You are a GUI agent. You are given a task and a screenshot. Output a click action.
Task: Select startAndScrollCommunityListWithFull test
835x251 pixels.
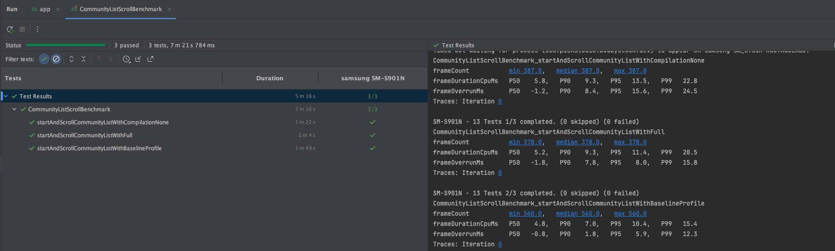pyautogui.click(x=85, y=135)
